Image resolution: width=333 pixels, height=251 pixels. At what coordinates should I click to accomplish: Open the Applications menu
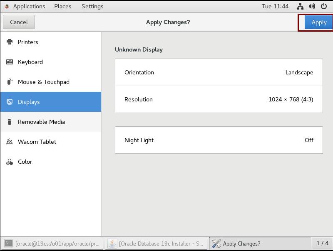(x=29, y=6)
